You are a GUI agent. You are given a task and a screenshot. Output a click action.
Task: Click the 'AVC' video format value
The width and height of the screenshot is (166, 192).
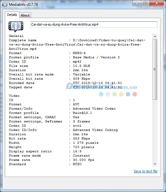point(76,104)
